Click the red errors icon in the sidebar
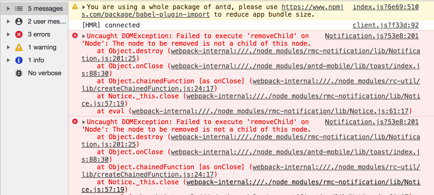 19,34
